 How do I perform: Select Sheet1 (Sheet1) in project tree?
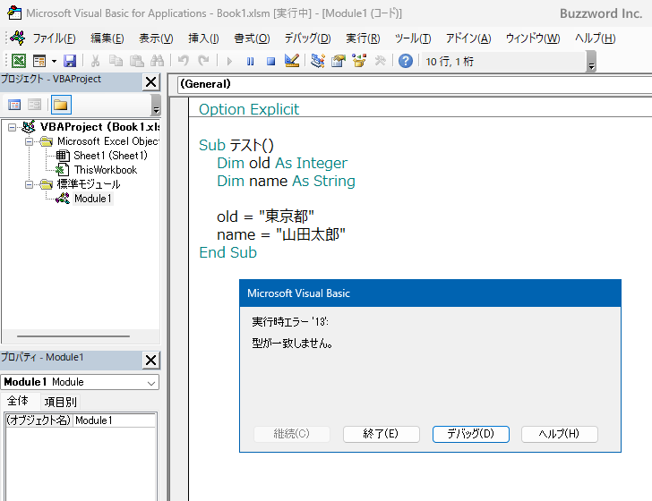pos(110,156)
